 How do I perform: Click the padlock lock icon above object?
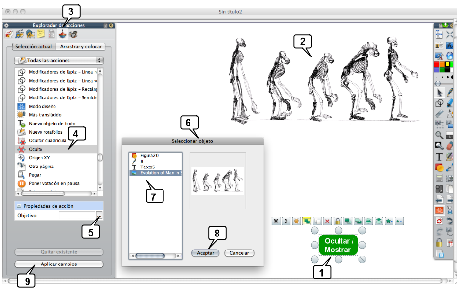coord(338,221)
